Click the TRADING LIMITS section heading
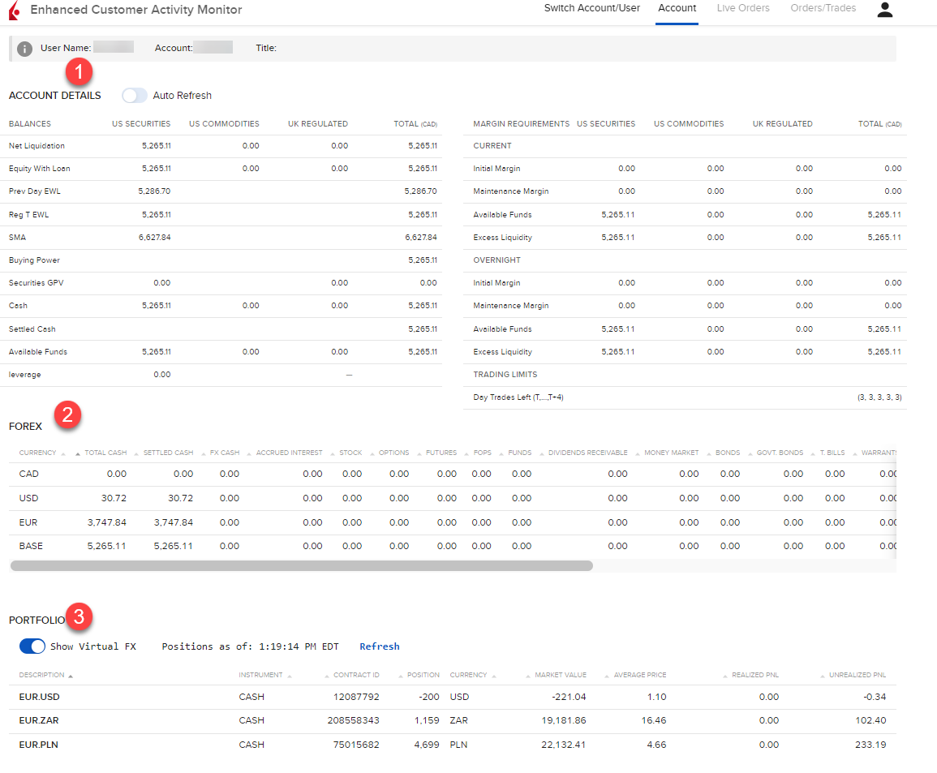 pos(505,375)
